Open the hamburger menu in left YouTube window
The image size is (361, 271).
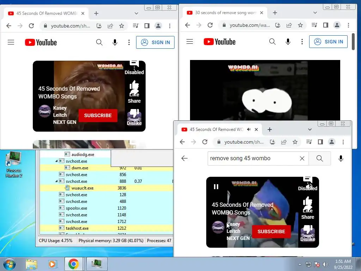(x=11, y=42)
